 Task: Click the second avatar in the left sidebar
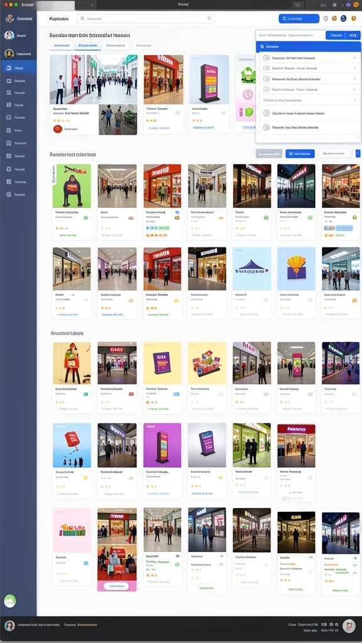(9, 53)
